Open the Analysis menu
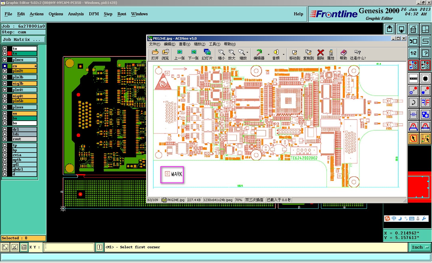The image size is (432, 263). [x=76, y=14]
